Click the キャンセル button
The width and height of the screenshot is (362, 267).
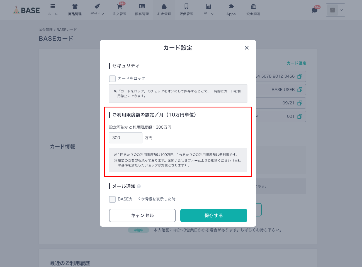point(142,215)
